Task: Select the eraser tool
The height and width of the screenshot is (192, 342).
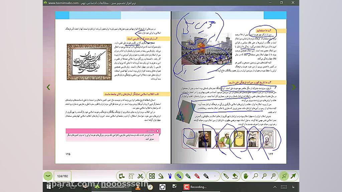Action: pyautogui.click(x=235, y=176)
